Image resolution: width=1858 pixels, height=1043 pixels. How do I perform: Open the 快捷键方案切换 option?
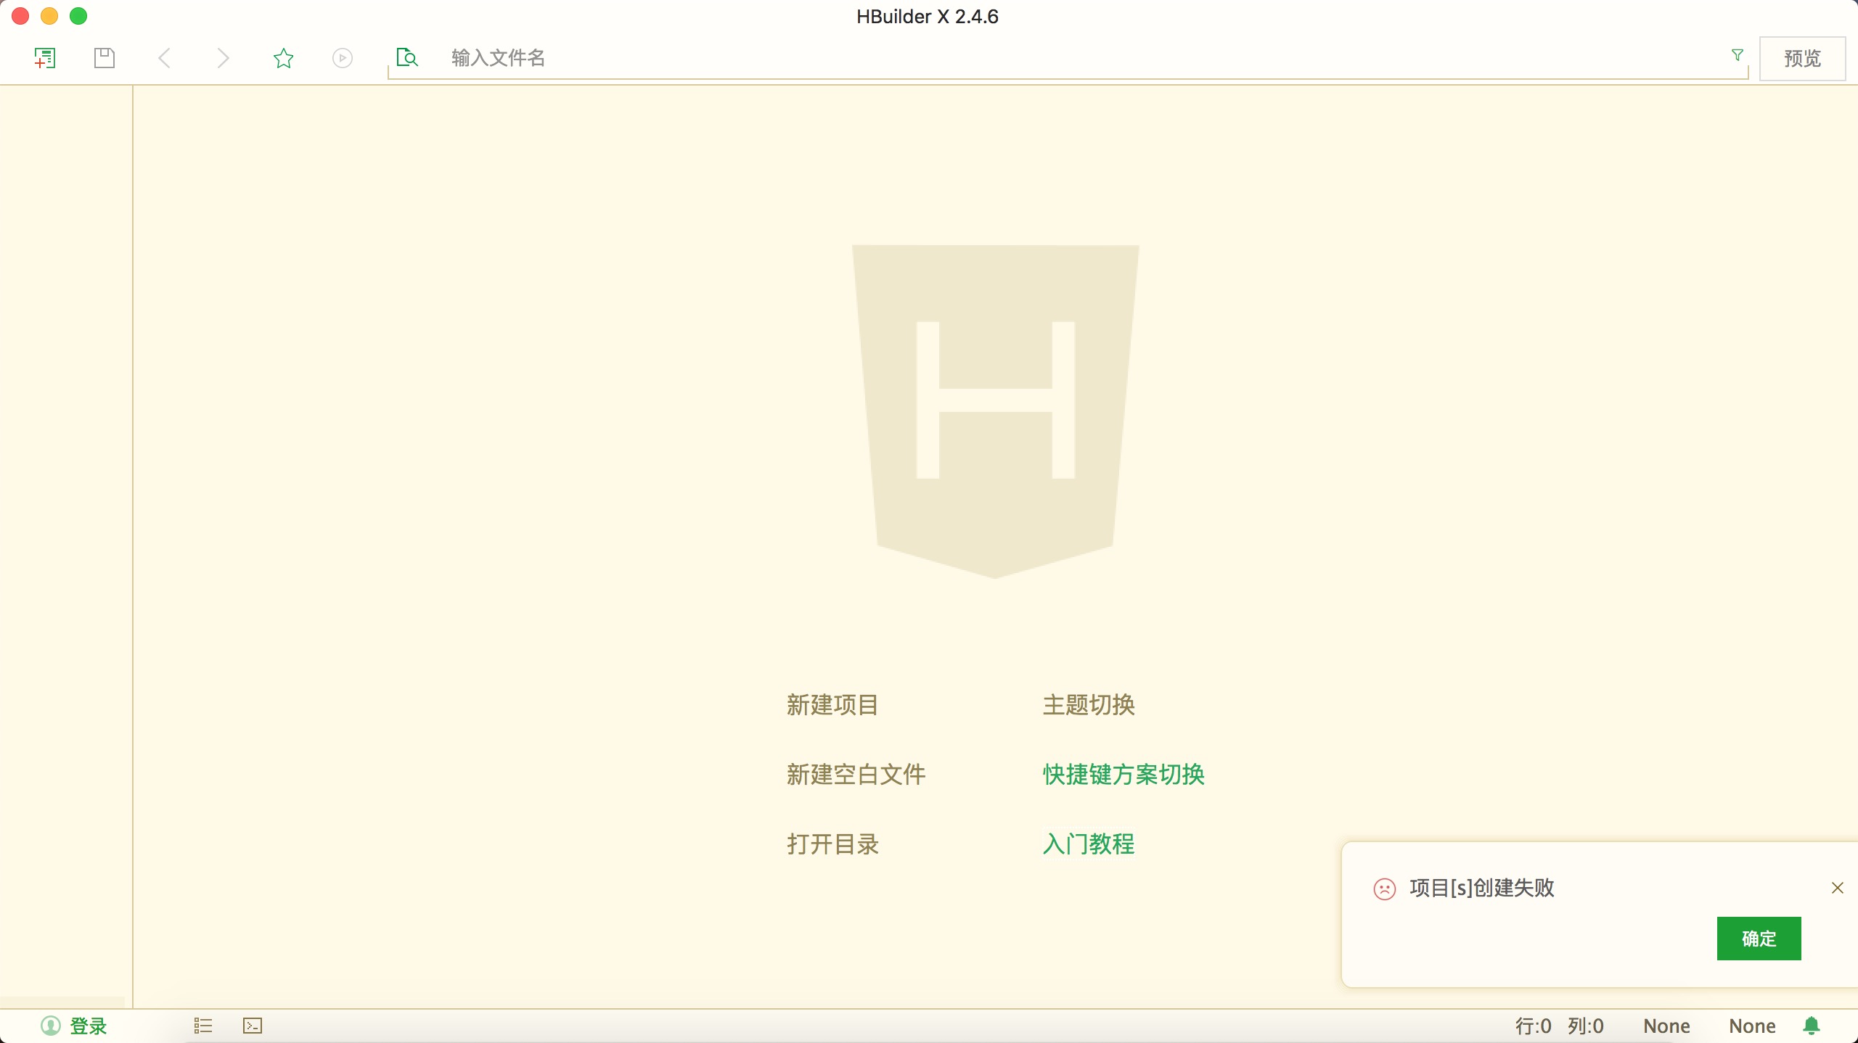(1124, 775)
